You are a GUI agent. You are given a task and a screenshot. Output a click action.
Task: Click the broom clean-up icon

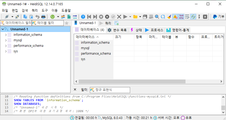click(169, 17)
